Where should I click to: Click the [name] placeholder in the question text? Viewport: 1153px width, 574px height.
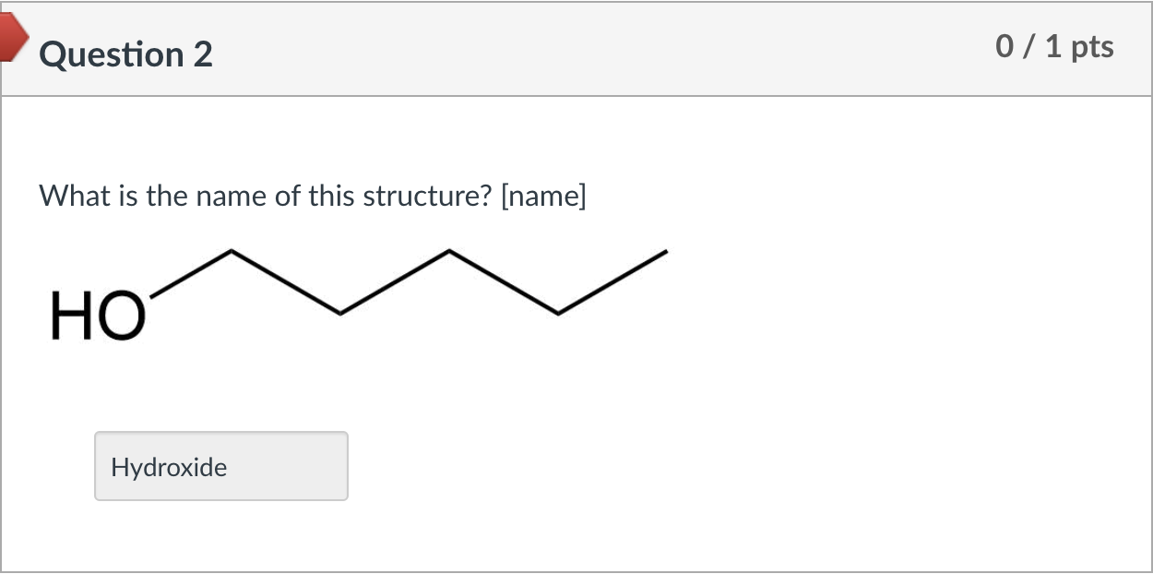click(x=545, y=196)
